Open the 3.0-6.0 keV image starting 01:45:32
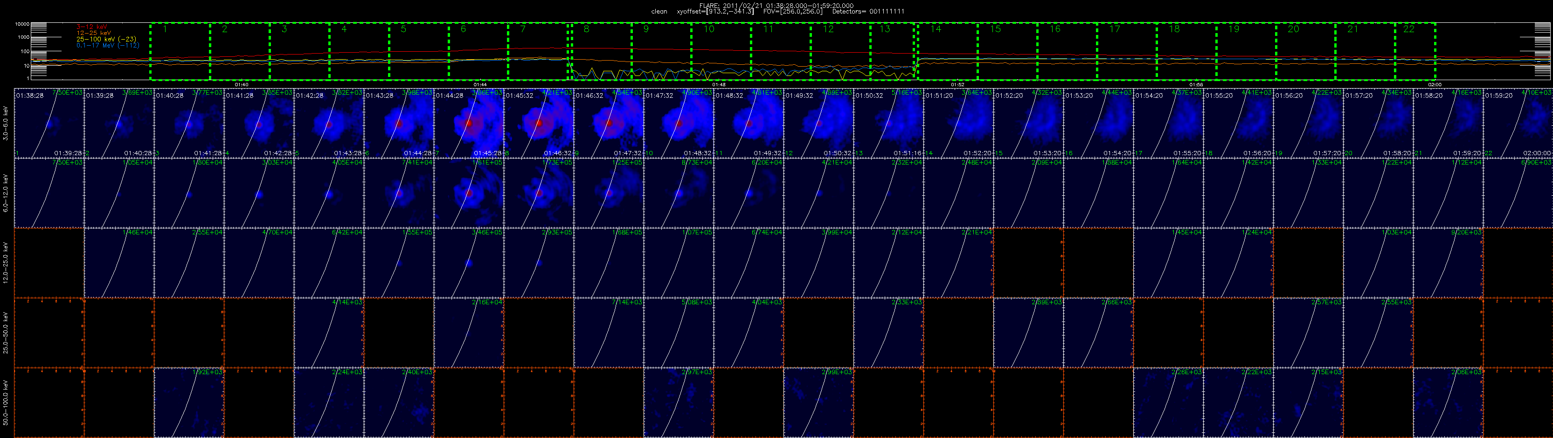The image size is (1553, 438). tap(538, 123)
